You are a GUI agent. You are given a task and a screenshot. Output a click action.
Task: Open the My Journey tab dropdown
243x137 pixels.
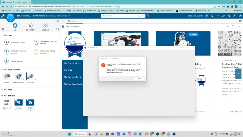(x=80, y=21)
